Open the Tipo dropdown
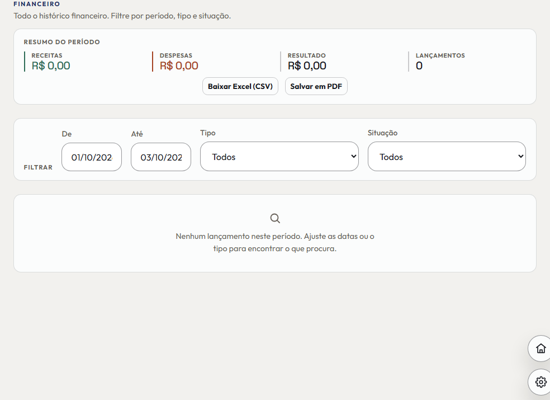 279,157
